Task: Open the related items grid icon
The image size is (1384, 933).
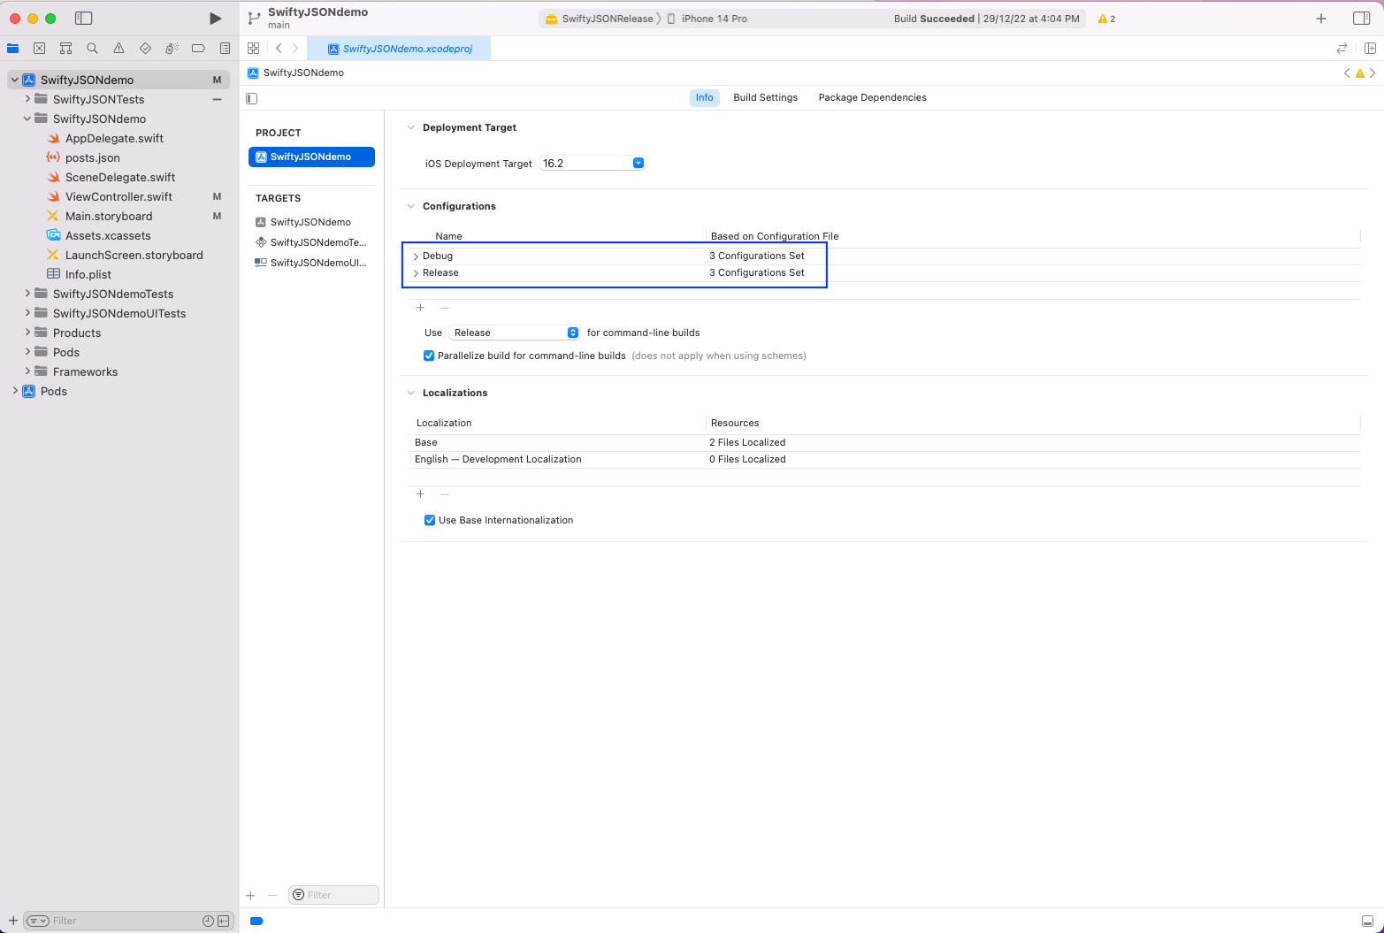Action: click(x=254, y=49)
